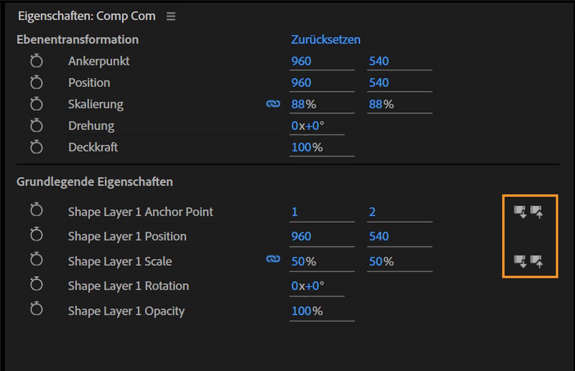Click pull-from-source icon for Shape Layer Scale

[x=520, y=261]
